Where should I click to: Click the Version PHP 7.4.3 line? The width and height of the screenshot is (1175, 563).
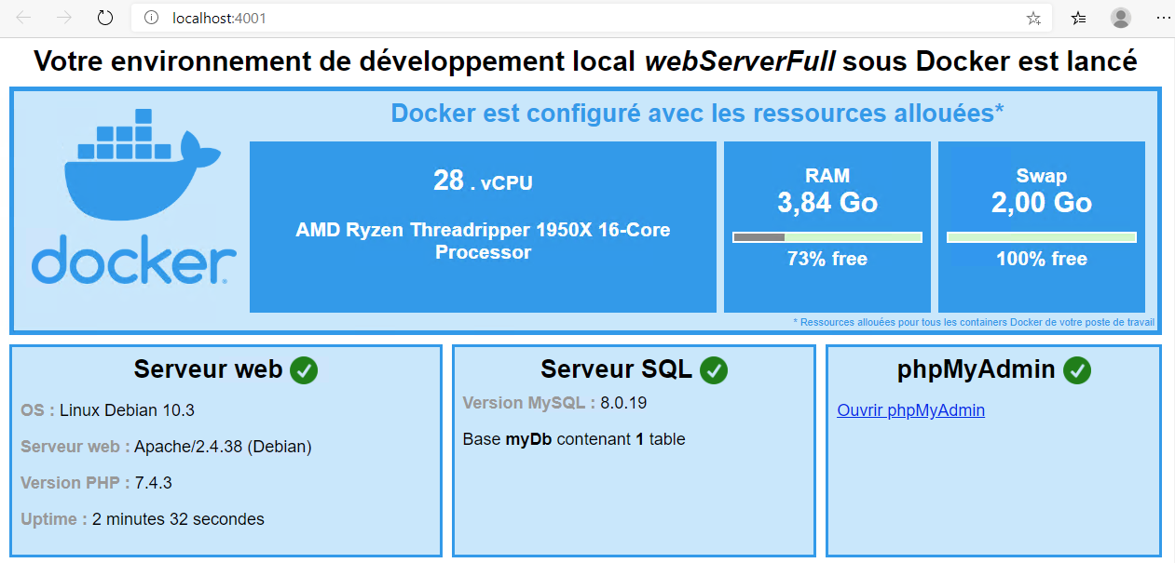pyautogui.click(x=96, y=483)
